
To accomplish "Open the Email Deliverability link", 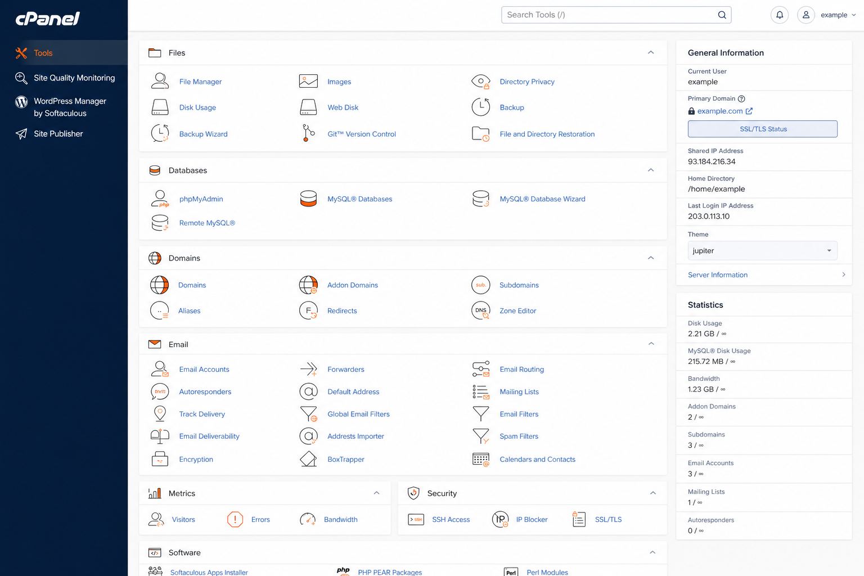I will click(x=209, y=436).
